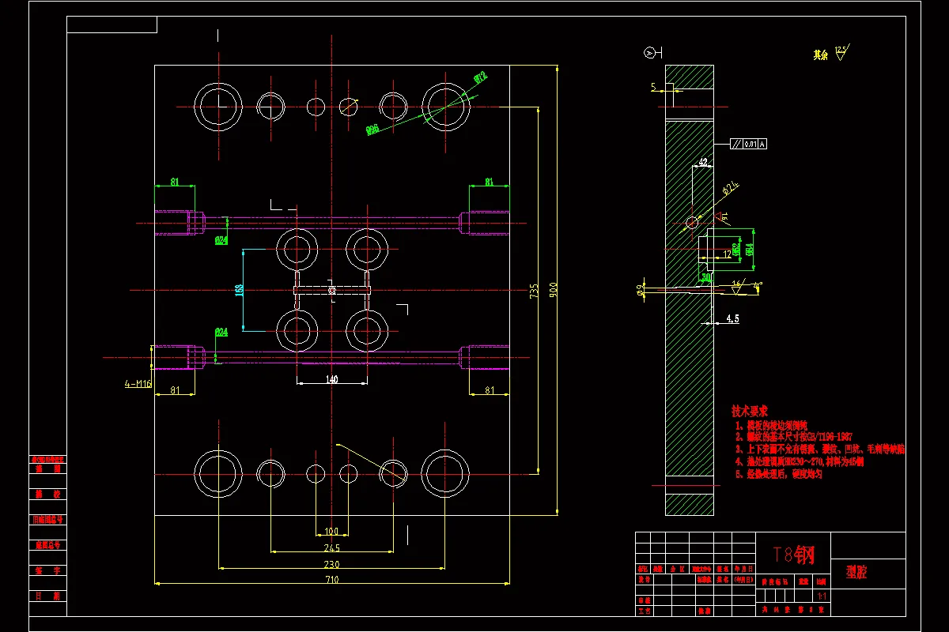Select the 735 vertical dimension
949x632 pixels.
(534, 290)
